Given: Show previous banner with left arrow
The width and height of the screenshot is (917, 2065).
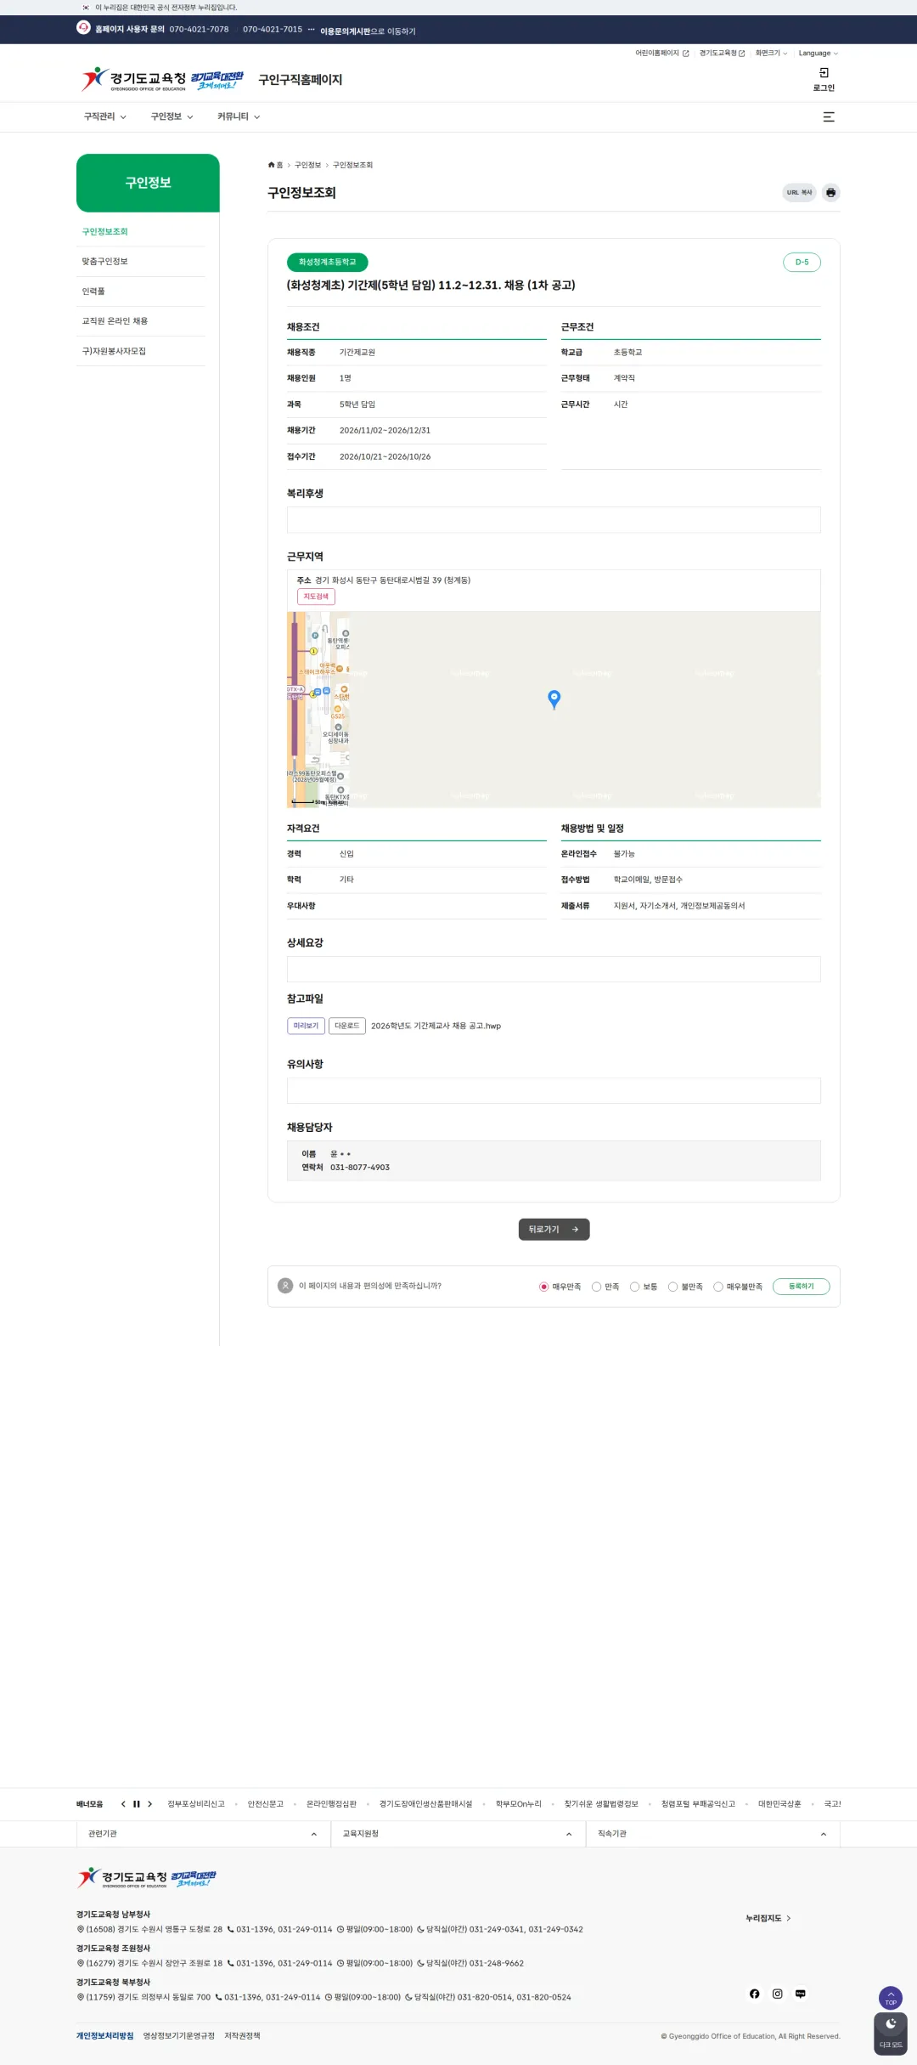Looking at the screenshot, I should click(123, 1804).
